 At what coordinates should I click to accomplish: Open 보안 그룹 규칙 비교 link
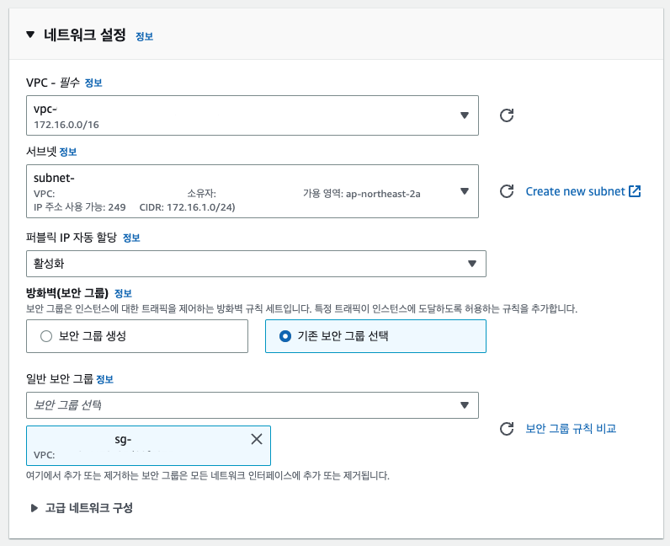pos(571,428)
